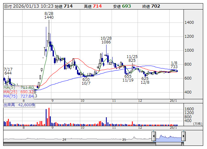Click the 出来高 volume label
207x149 pixels.
(x=10, y=104)
